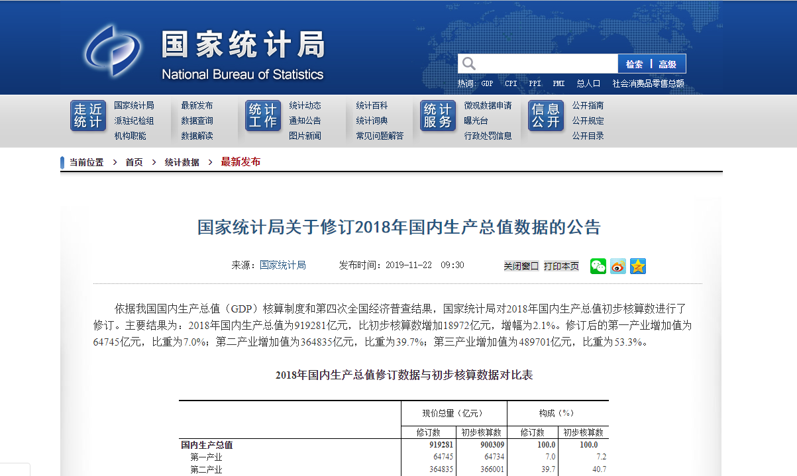Click the 40.7 composition cell
Viewport: 797px width, 476px height.
[x=599, y=470]
